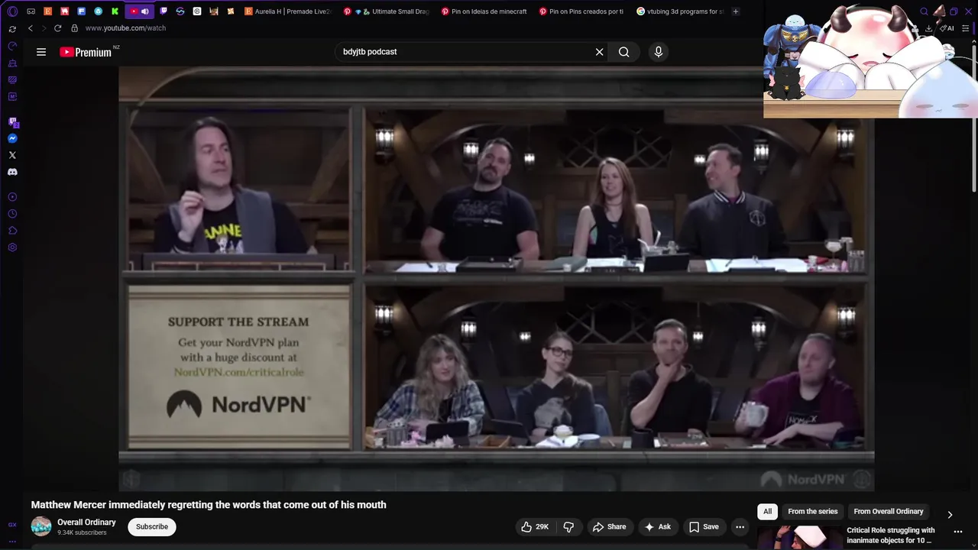978x550 pixels.
Task: Clear the search box with X
Action: (599, 52)
